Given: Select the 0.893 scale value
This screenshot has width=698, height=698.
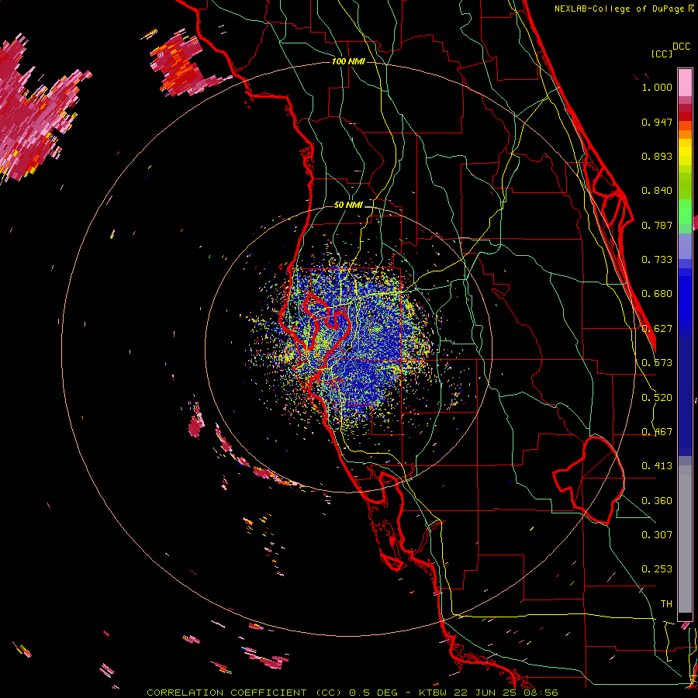Looking at the screenshot, I should 657,156.
